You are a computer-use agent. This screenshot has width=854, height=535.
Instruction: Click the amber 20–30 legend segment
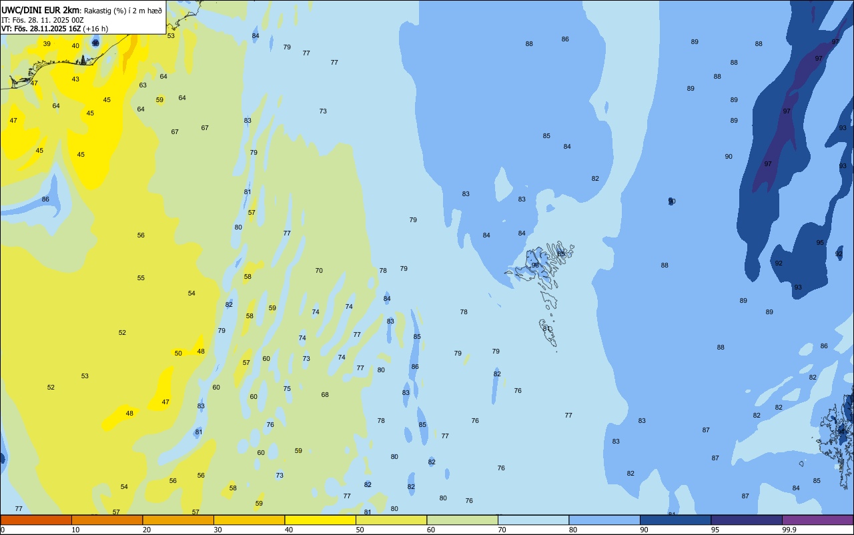178,520
